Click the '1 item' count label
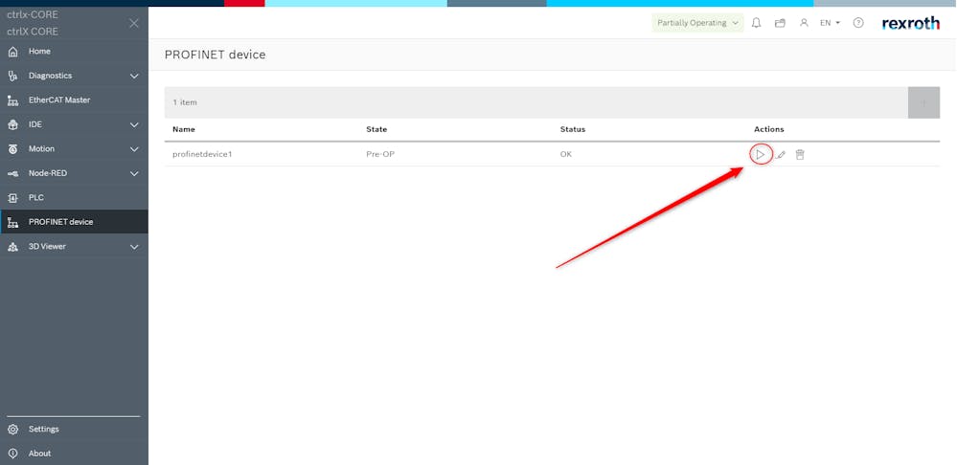The width and height of the screenshot is (957, 465). point(185,102)
